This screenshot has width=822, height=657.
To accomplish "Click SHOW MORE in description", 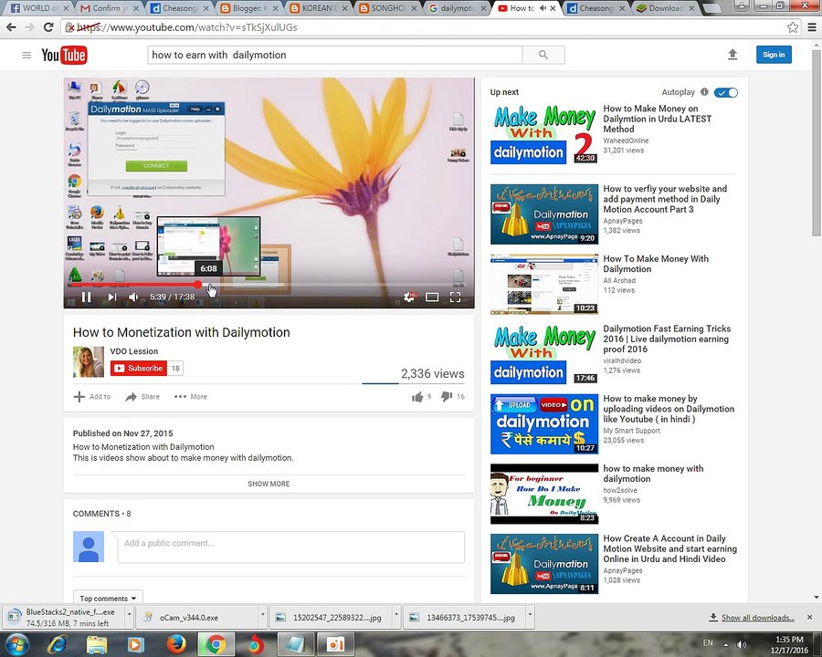I will pos(269,484).
